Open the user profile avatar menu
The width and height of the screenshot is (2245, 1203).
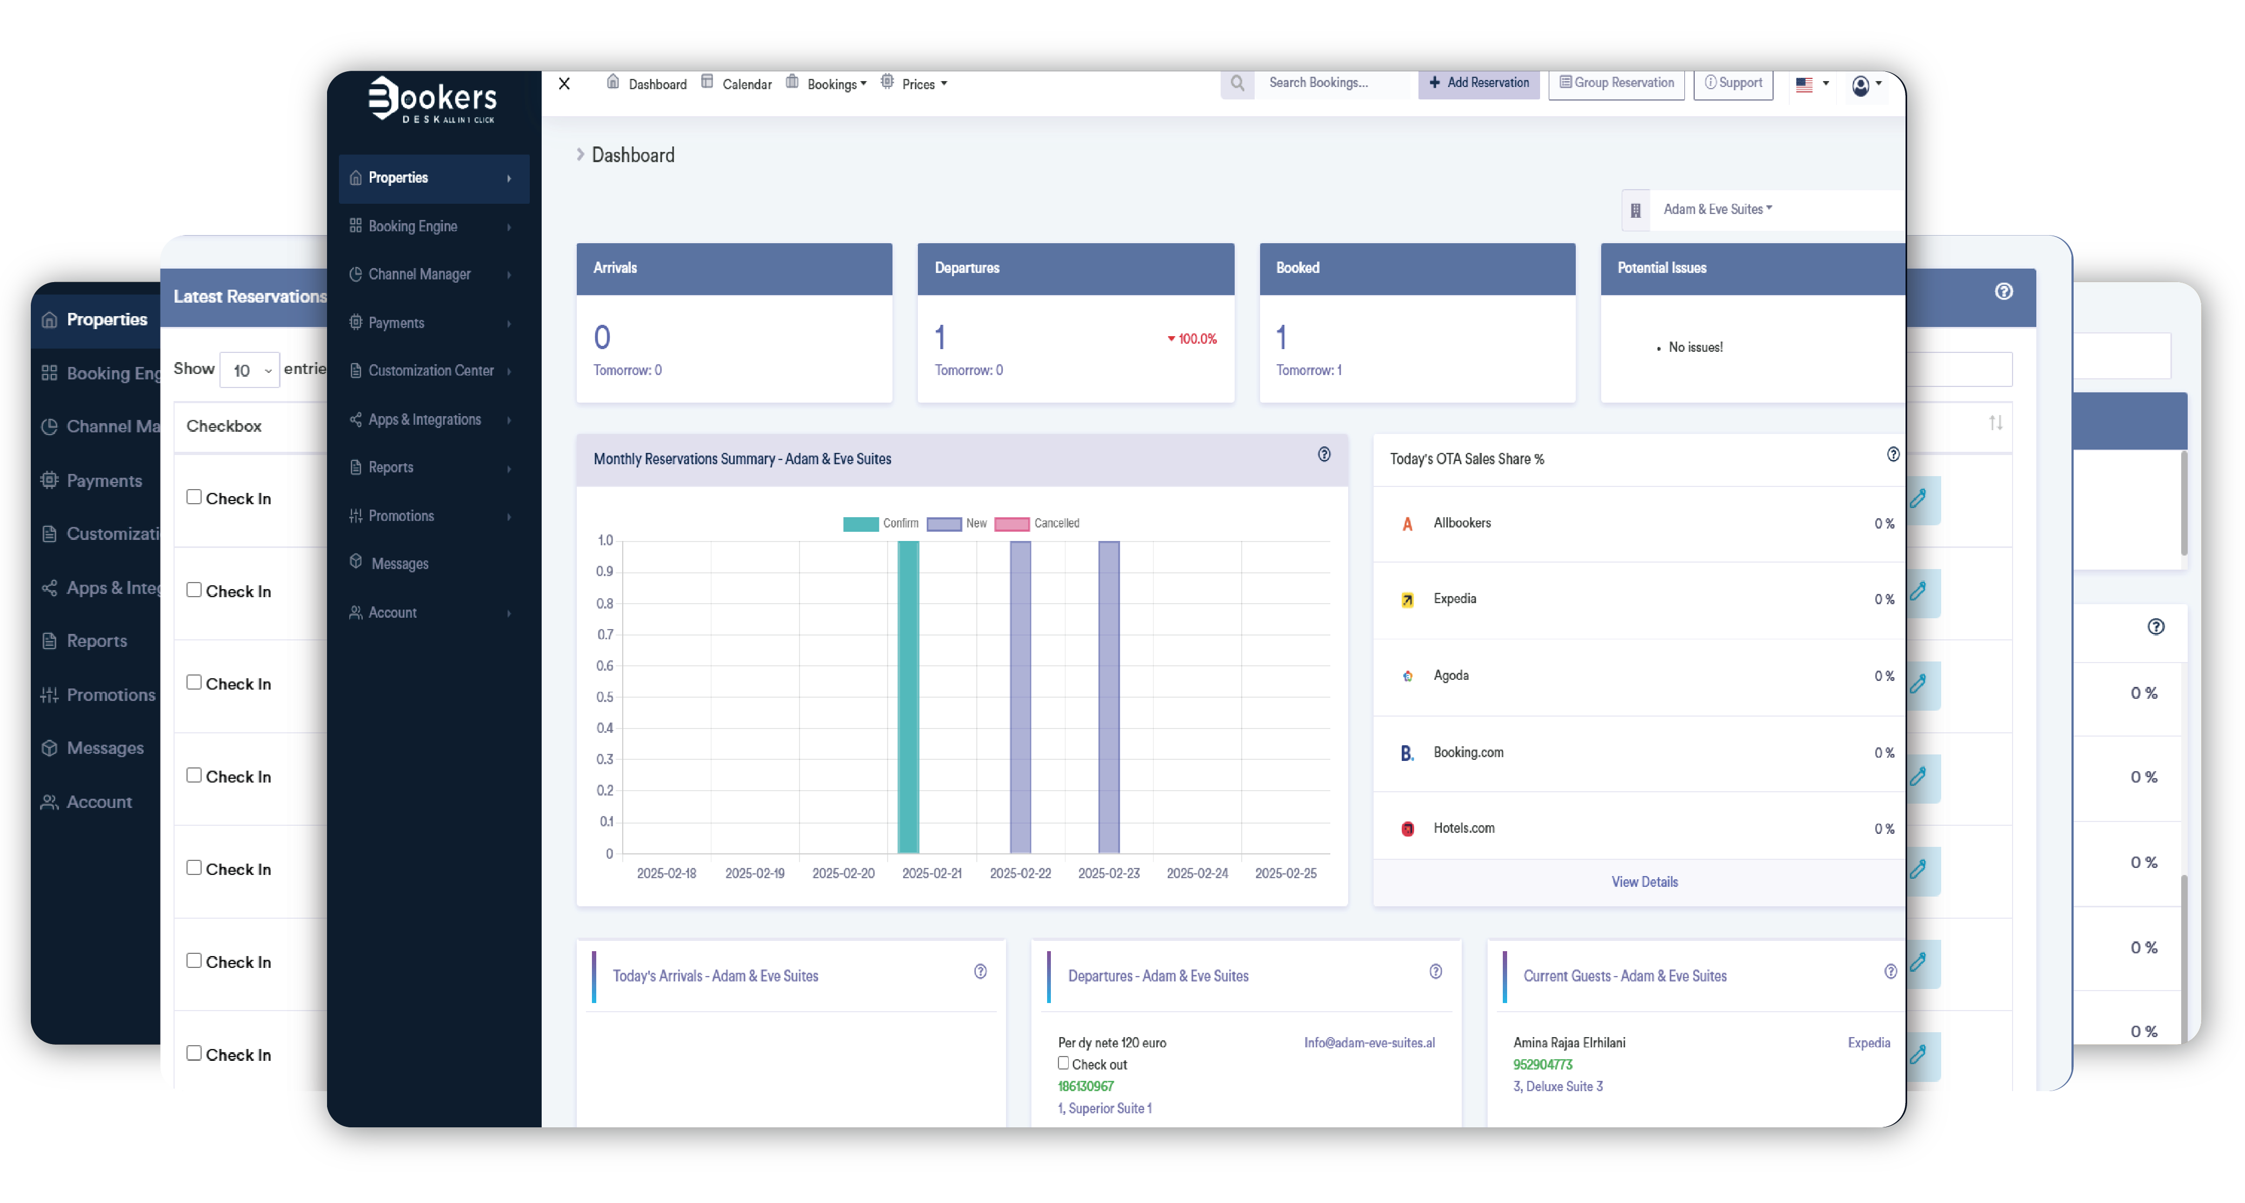tap(1860, 85)
